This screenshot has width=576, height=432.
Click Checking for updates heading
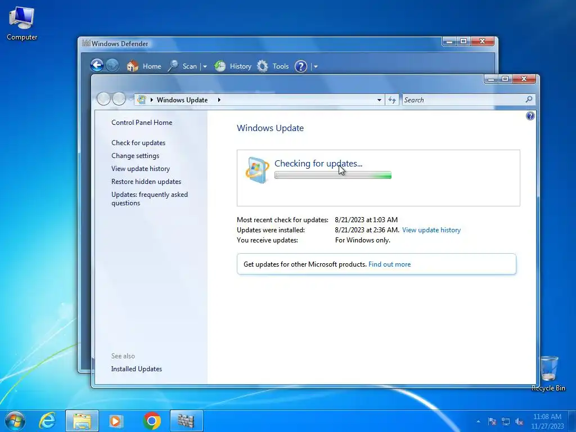point(318,164)
